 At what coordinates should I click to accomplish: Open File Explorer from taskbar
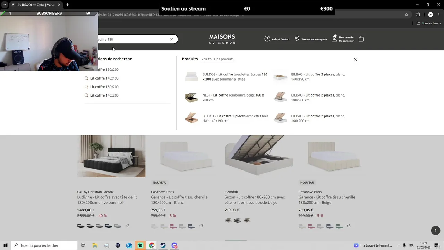95,245
